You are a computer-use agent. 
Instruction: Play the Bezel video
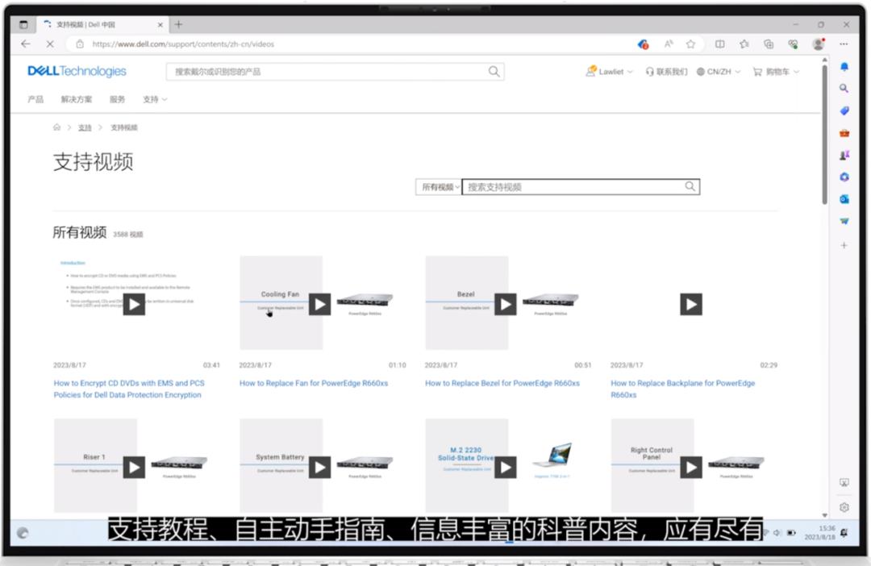pos(506,305)
